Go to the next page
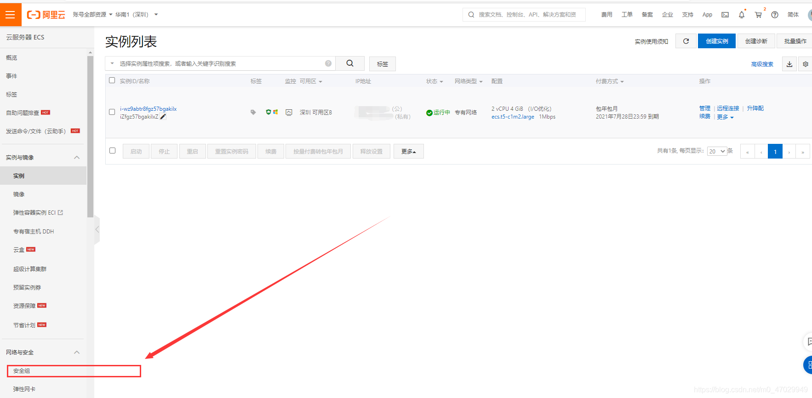Viewport: 812px width, 398px height. pos(789,151)
